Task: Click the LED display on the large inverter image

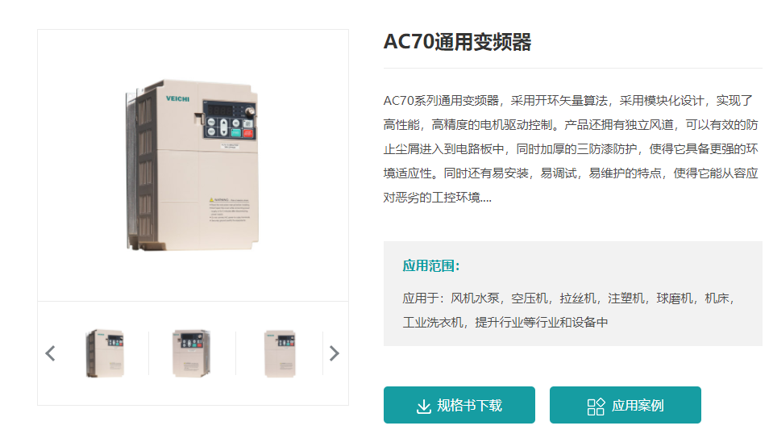Action: pos(219,111)
